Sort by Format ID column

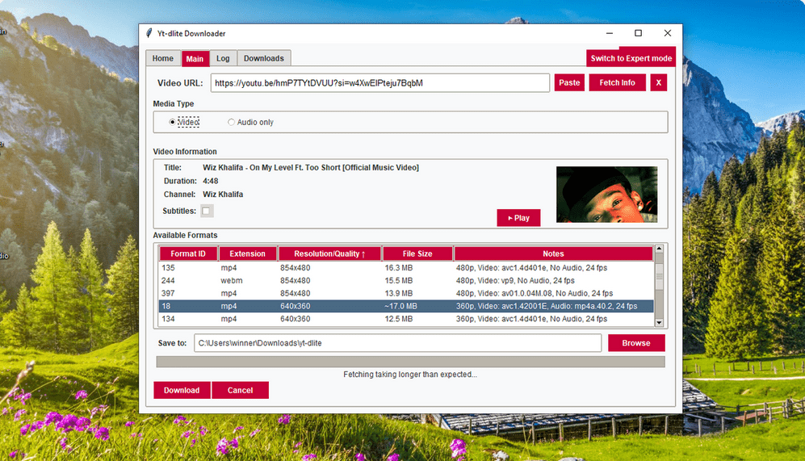pos(188,254)
